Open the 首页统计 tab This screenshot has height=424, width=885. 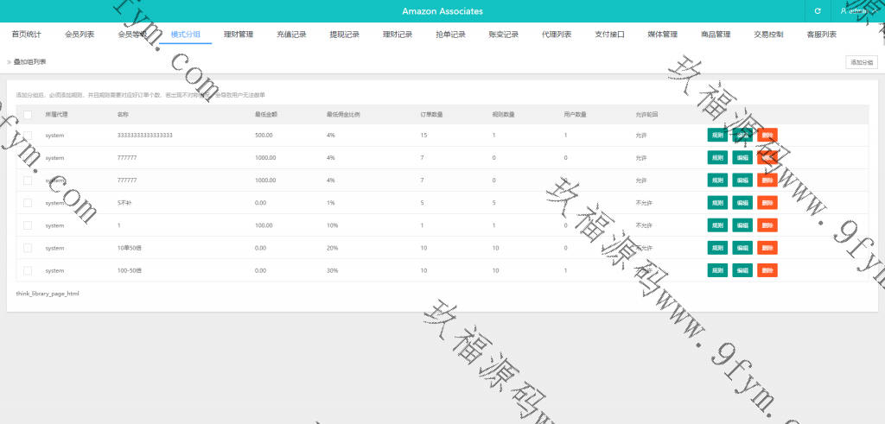click(26, 35)
